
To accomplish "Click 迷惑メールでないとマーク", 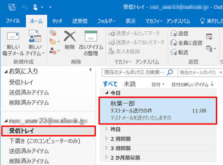I will click(136, 42).
